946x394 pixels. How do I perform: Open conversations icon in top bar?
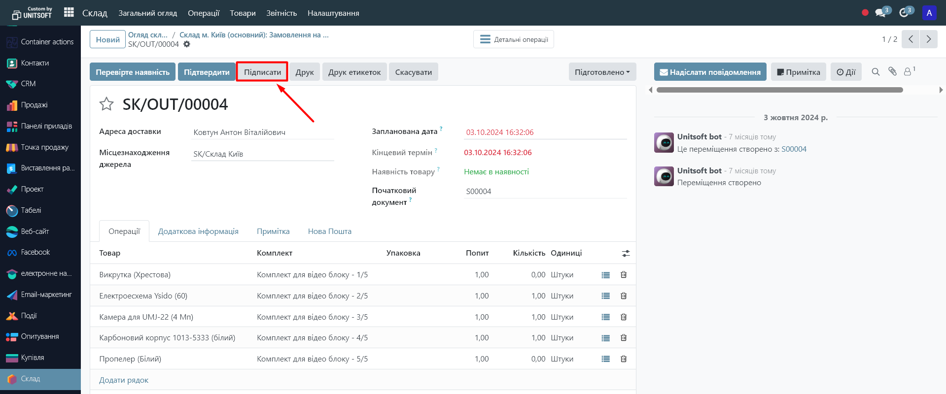pos(881,13)
